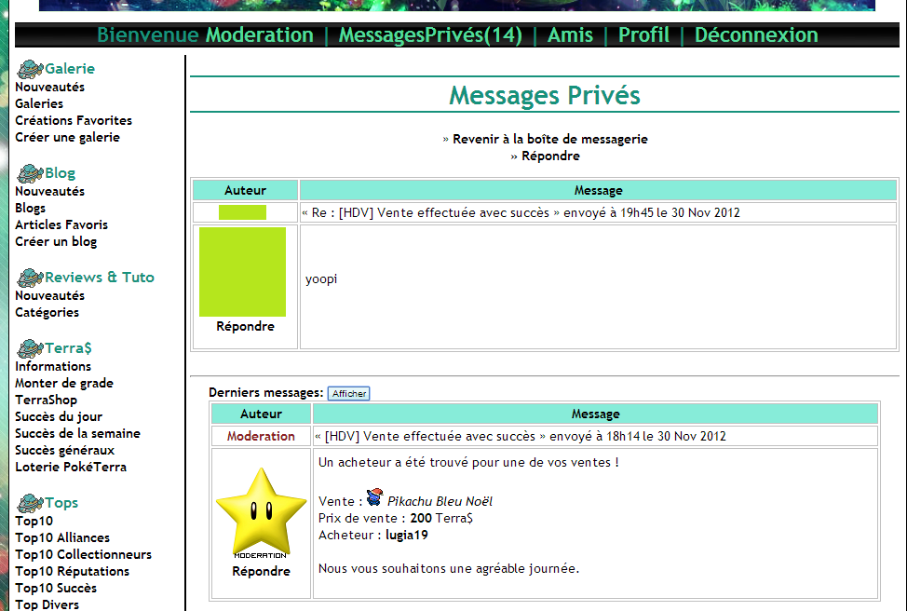
Task: Open the Galeries link
Action: [39, 103]
